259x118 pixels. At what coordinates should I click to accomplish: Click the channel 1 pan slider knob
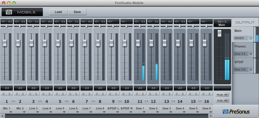tap(7, 26)
